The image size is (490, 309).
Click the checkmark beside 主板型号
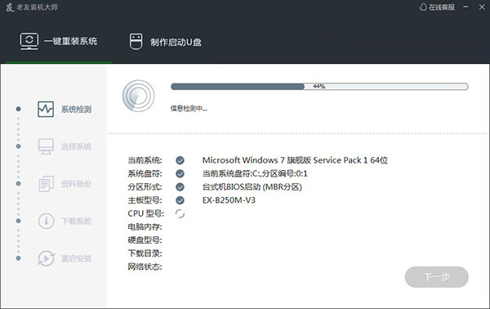coord(180,200)
